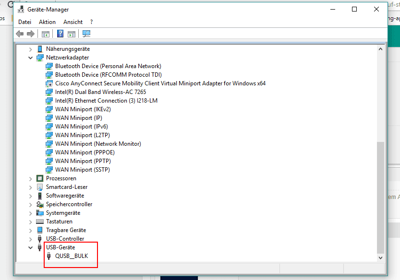
Task: Scan for hardware changes via the monitor icon
Action: point(86,34)
